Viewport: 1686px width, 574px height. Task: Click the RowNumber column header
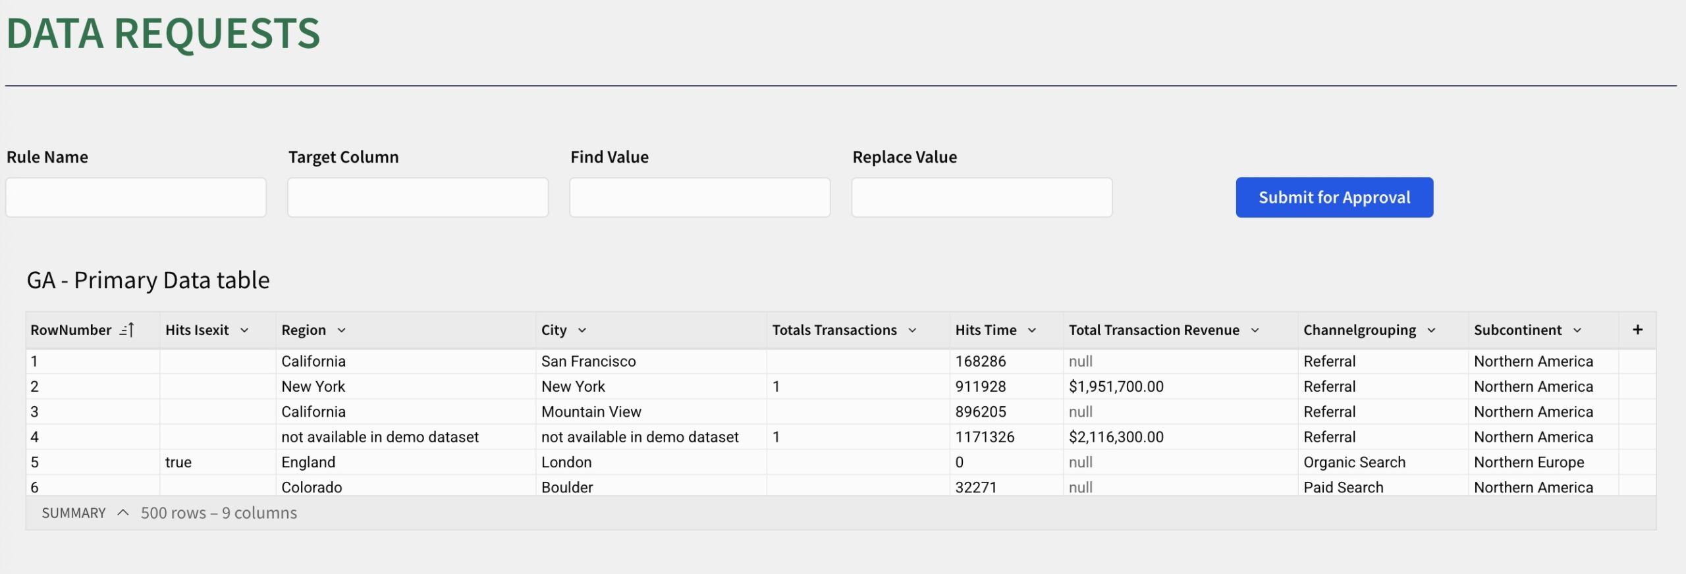pyautogui.click(x=71, y=330)
